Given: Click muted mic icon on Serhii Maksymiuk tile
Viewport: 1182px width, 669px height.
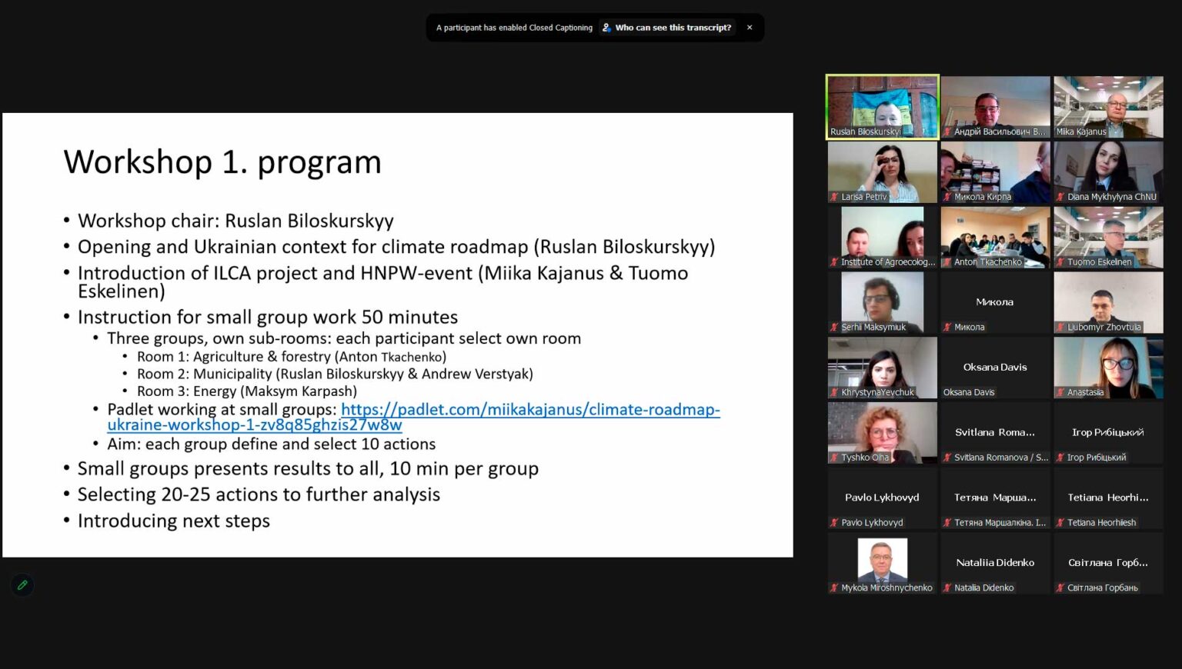Looking at the screenshot, I should 834,328.
